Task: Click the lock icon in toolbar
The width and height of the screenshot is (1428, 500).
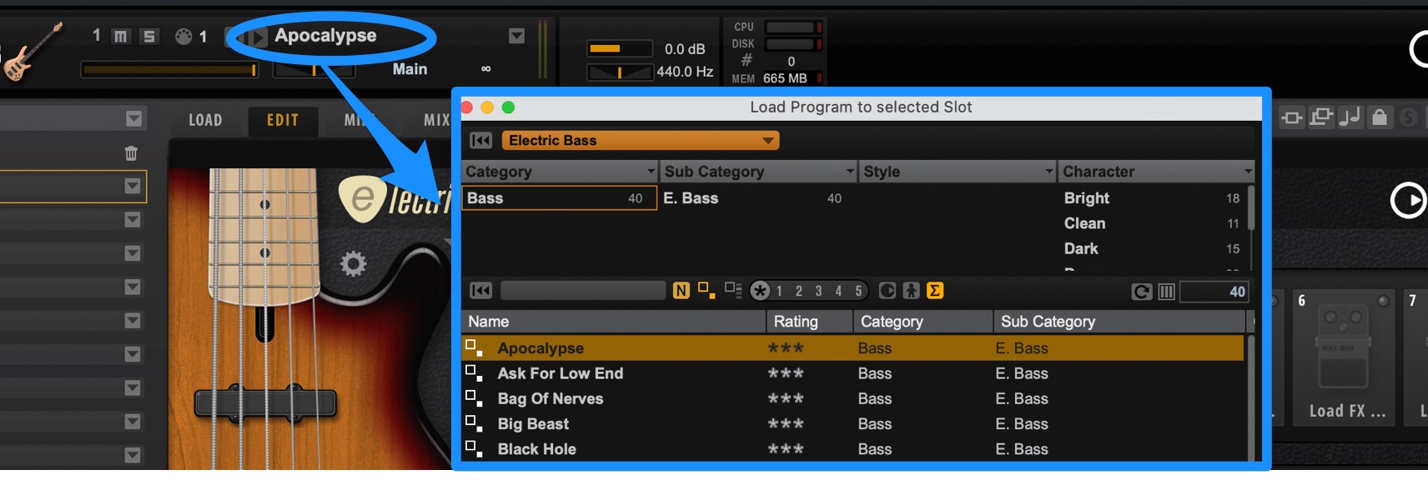Action: 1380,117
